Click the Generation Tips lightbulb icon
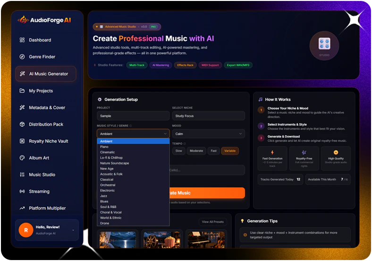 (242, 221)
